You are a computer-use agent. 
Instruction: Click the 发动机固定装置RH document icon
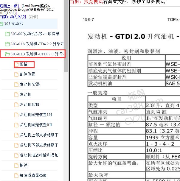point(16,125)
